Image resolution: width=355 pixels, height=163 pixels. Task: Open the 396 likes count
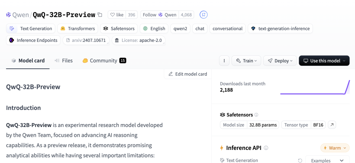coord(131,15)
